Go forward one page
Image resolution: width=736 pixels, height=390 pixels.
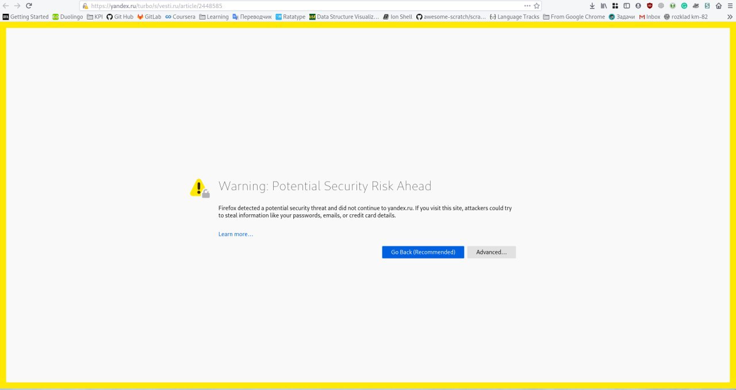point(17,6)
